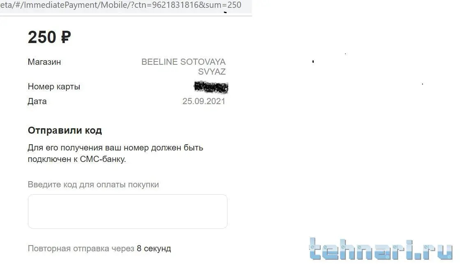The height and width of the screenshot is (273, 473).
Task: Select the browser address bar URL
Action: coord(121,5)
